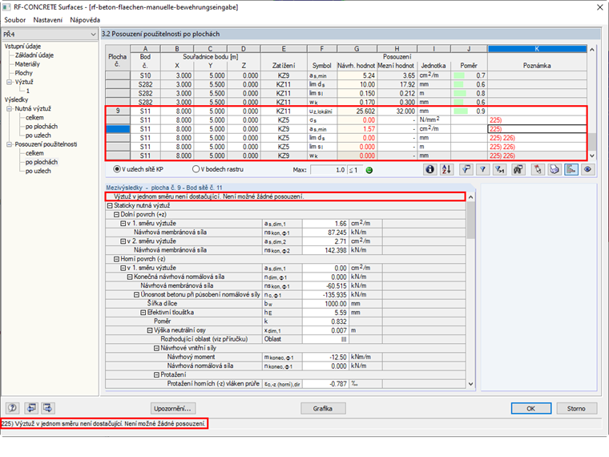Screen dimensions: 609x457
Task: Confirm with the OK button
Action: coord(531,408)
